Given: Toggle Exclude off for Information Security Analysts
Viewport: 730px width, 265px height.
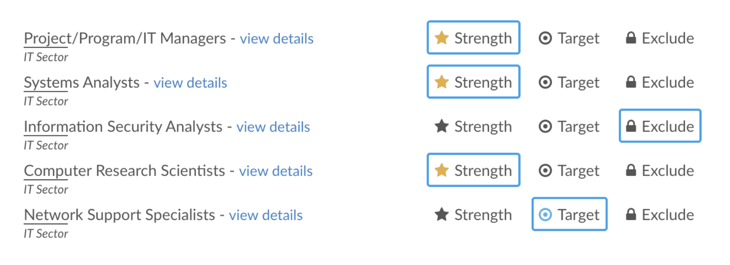Looking at the screenshot, I should tap(660, 126).
